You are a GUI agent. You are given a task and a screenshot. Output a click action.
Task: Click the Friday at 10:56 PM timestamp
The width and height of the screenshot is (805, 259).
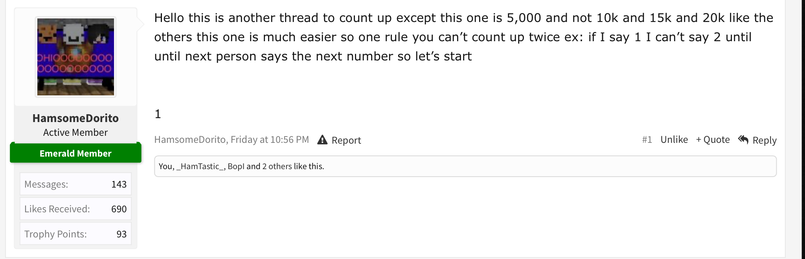click(x=270, y=140)
